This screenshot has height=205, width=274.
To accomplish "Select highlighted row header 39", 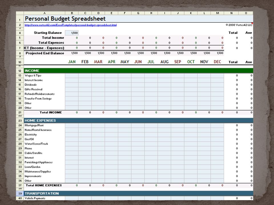I will [x=20, y=194].
